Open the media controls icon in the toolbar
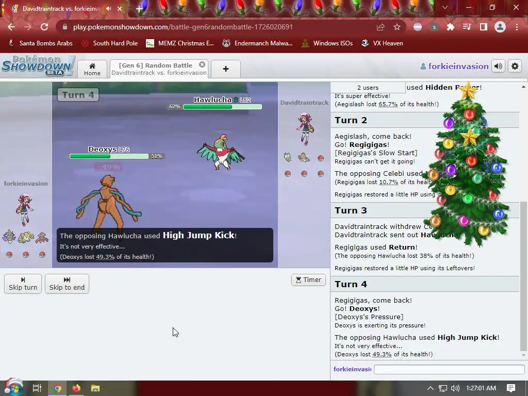The image size is (528, 396). click(467, 27)
